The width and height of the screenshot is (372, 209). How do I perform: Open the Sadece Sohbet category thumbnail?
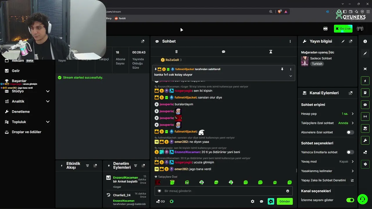point(305,61)
